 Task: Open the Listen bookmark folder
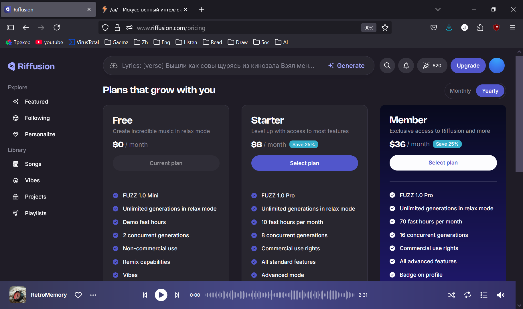(186, 42)
